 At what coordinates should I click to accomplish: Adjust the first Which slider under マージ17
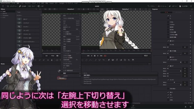(174, 82)
